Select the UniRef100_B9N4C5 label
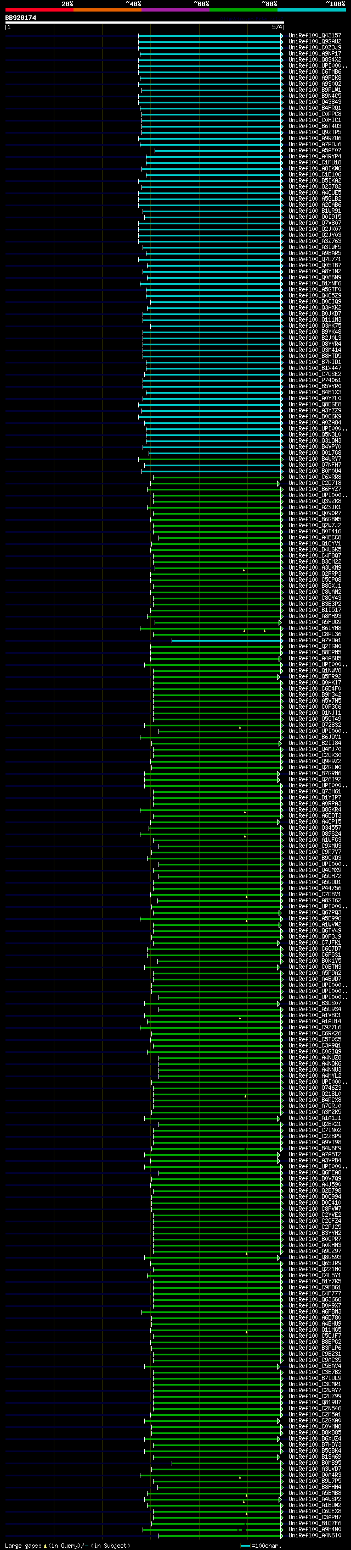The image size is (351, 1550). point(315,96)
